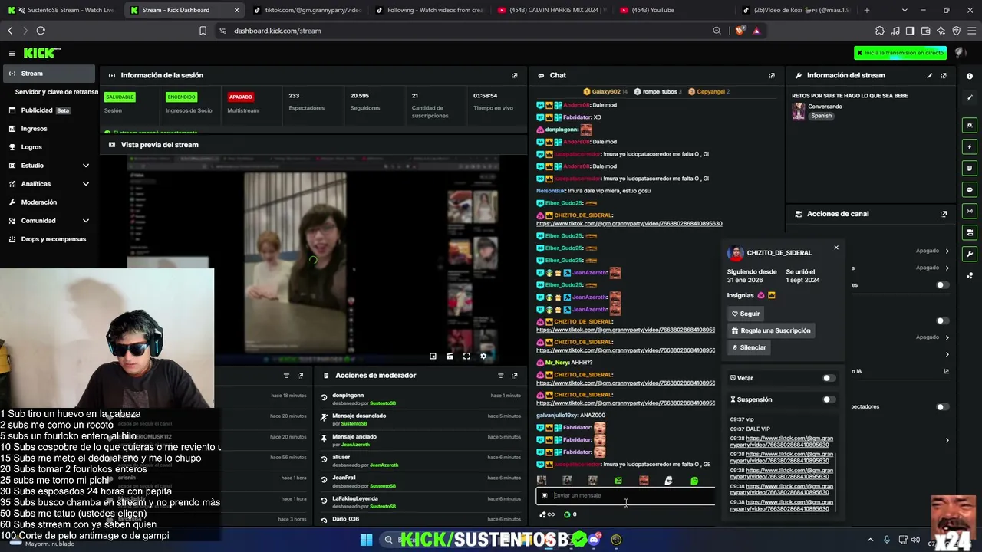Viewport: 982px width, 552px height.
Task: Open the Windows Start menu
Action: [366, 540]
